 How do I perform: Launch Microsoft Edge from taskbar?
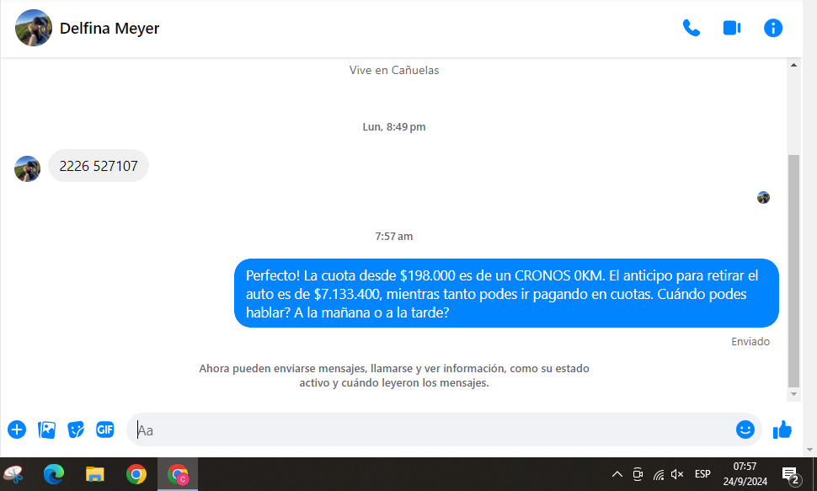(x=54, y=474)
